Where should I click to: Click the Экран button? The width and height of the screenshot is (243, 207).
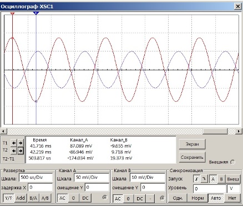[x=192, y=144]
